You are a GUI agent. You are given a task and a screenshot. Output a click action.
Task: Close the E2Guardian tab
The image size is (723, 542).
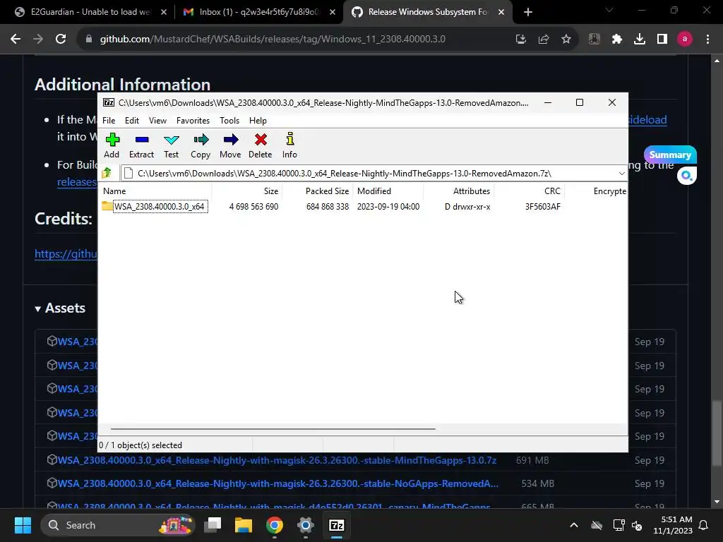click(x=163, y=12)
